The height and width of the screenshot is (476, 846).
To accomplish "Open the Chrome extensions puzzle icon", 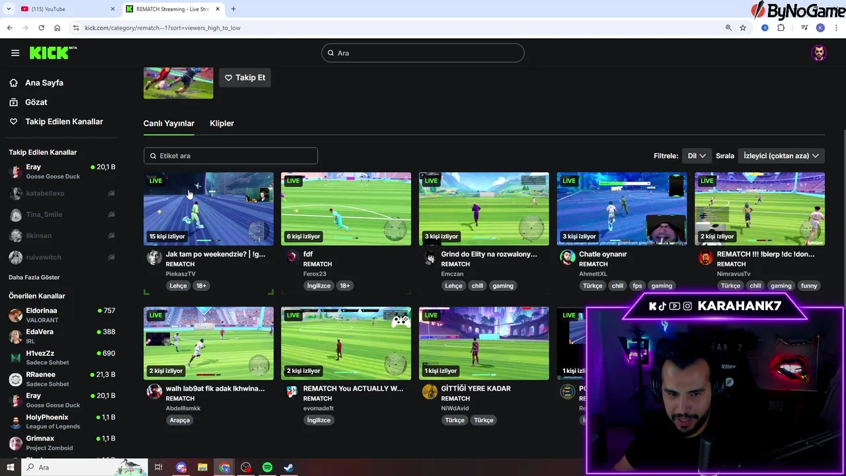I will (x=781, y=28).
